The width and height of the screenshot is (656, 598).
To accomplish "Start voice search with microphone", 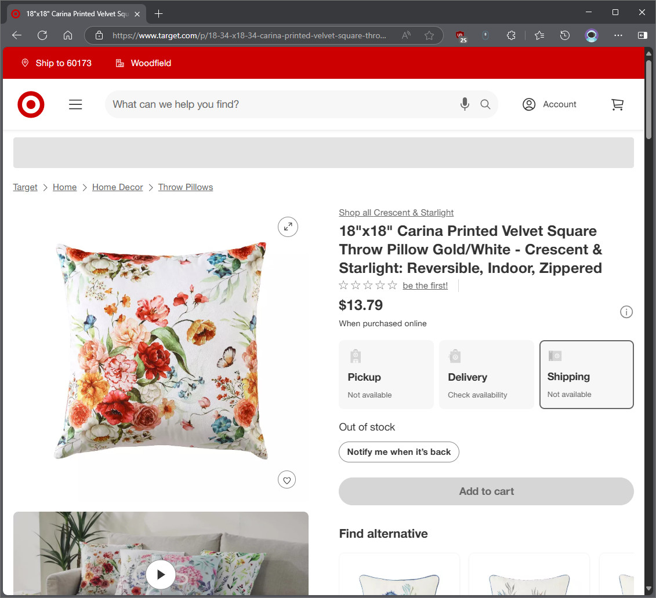I will click(x=465, y=104).
